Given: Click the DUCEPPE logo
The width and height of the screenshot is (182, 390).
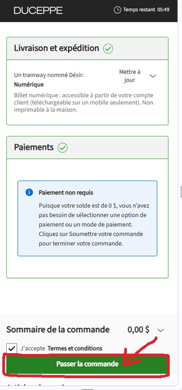Looking at the screenshot, I should [38, 10].
